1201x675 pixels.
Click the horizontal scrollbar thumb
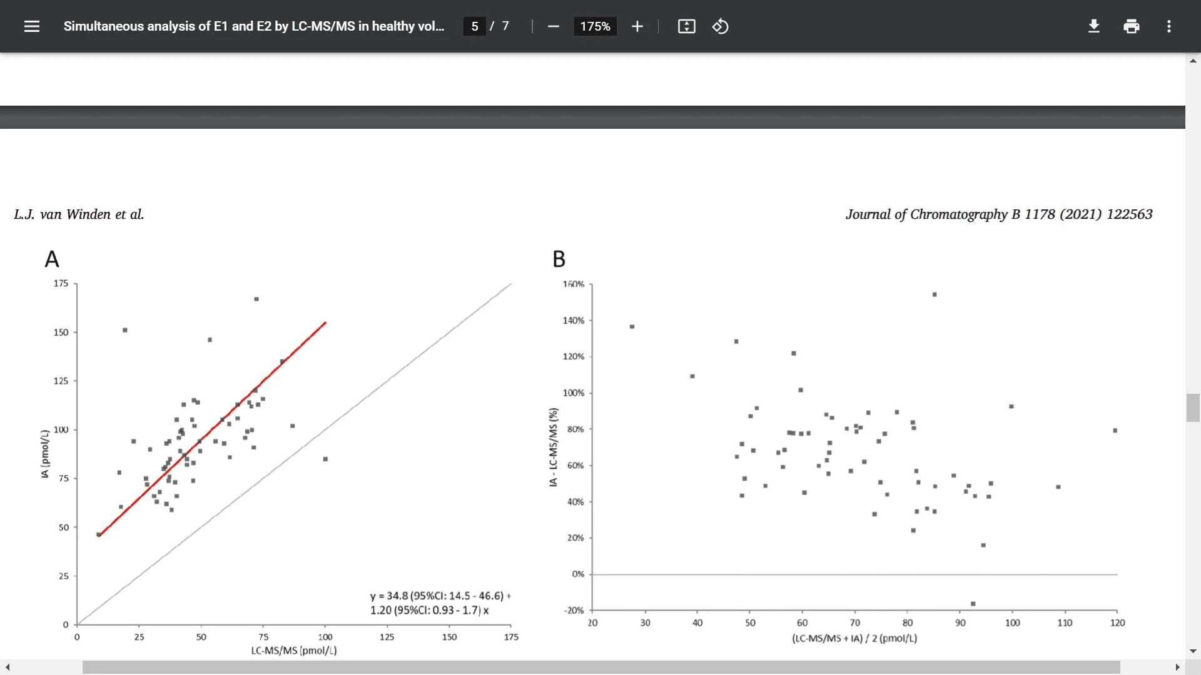point(600,667)
